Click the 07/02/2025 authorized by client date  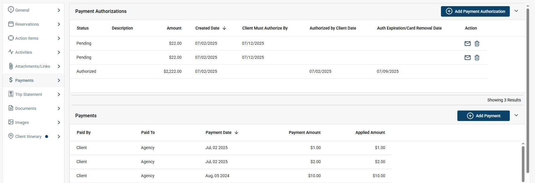(x=320, y=71)
